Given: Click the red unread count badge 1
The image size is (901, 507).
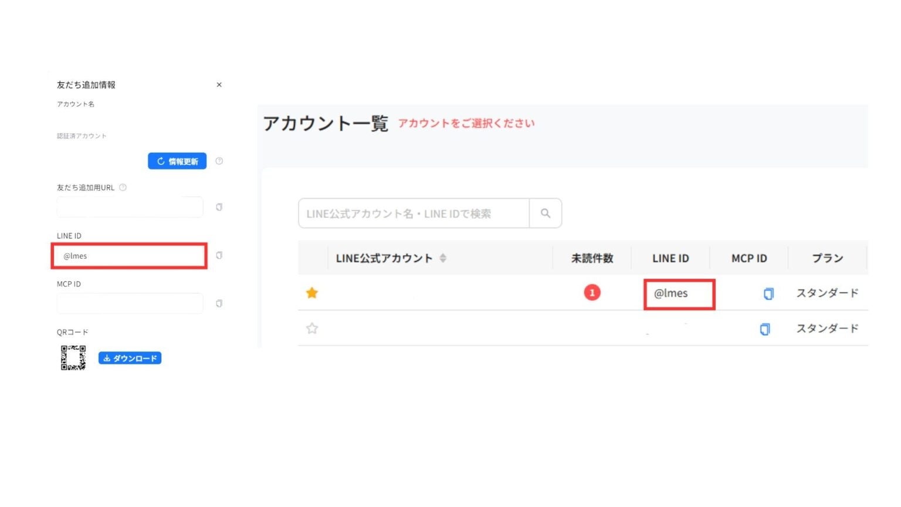Looking at the screenshot, I should coord(592,292).
